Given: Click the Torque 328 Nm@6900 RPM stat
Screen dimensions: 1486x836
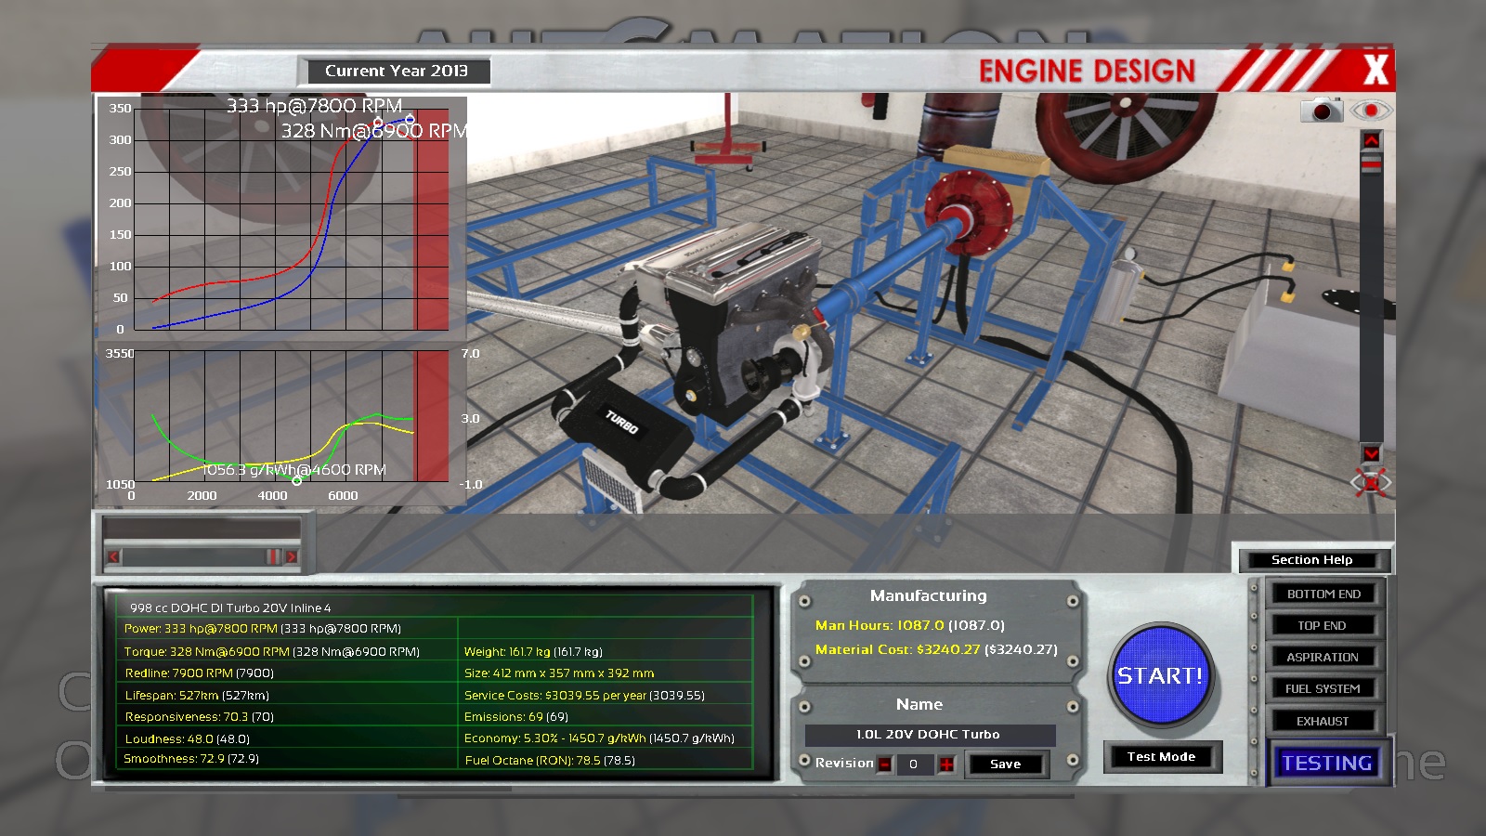Looking at the screenshot, I should tap(272, 652).
